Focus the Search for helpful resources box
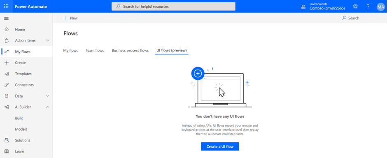This screenshot has height=158, width=387. (x=173, y=7)
